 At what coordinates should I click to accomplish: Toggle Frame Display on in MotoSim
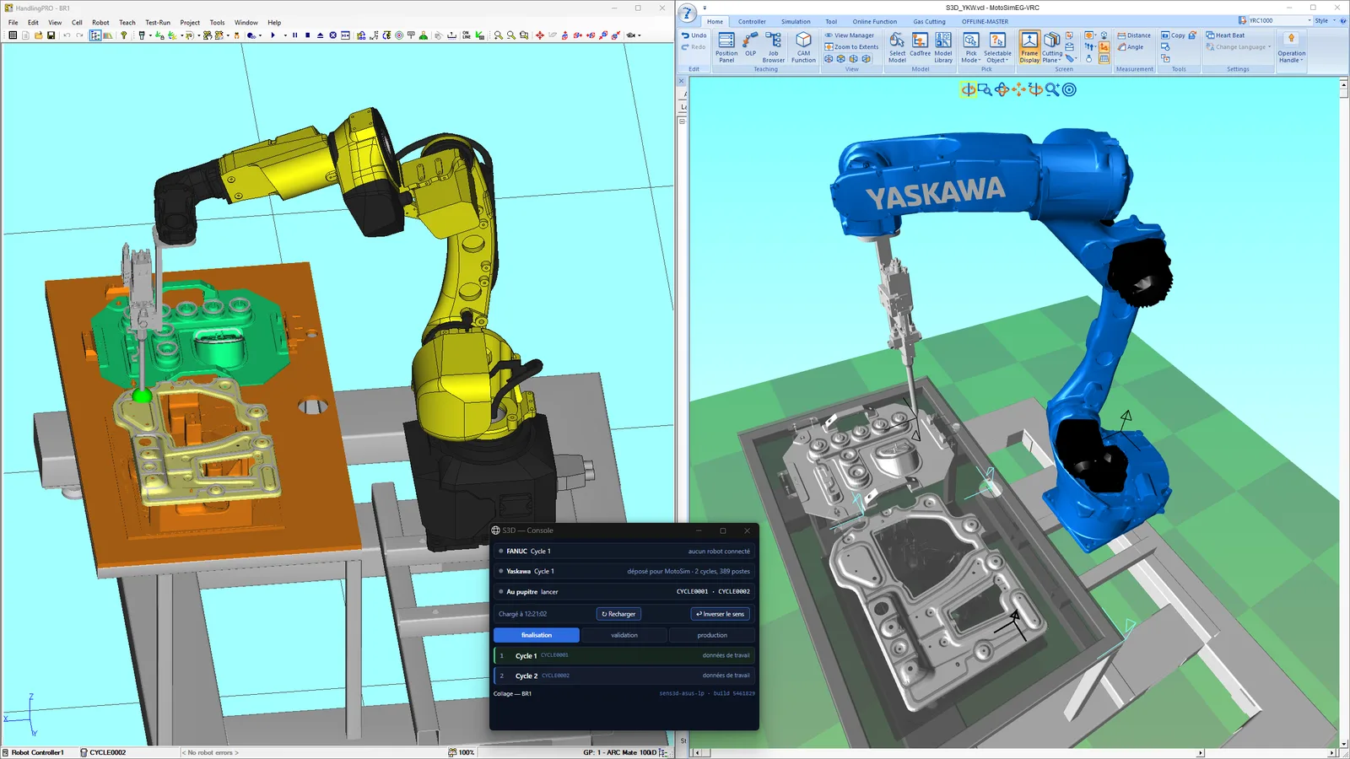(x=1029, y=47)
